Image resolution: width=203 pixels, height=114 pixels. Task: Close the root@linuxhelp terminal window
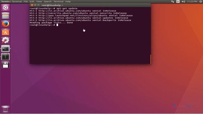(32, 5)
